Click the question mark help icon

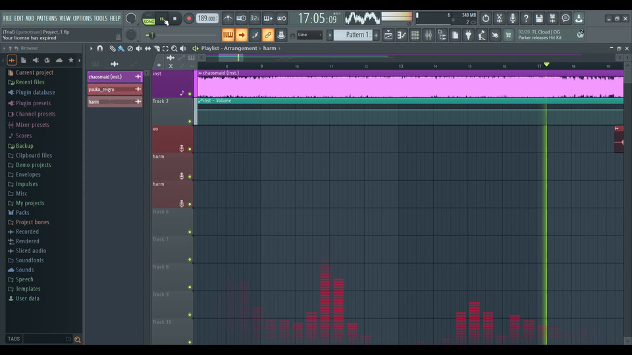point(525,18)
